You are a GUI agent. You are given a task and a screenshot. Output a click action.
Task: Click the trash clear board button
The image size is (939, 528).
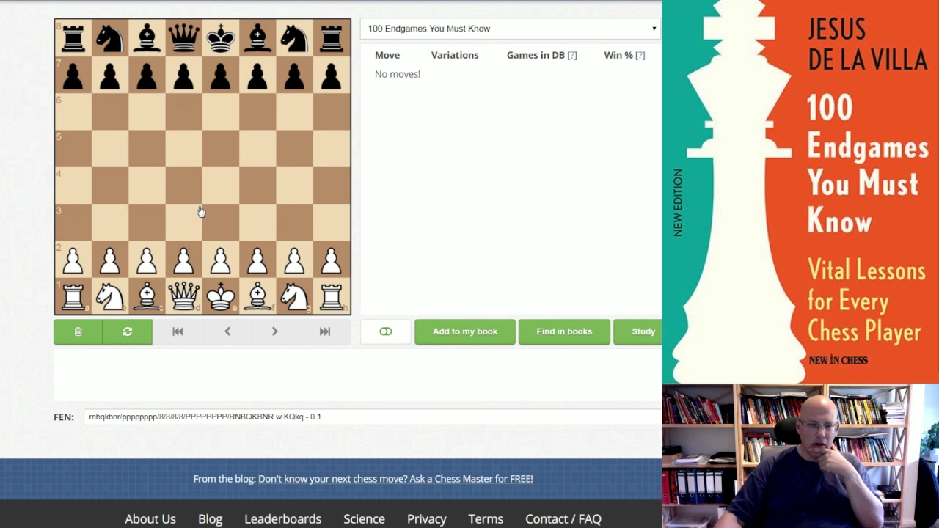[78, 331]
